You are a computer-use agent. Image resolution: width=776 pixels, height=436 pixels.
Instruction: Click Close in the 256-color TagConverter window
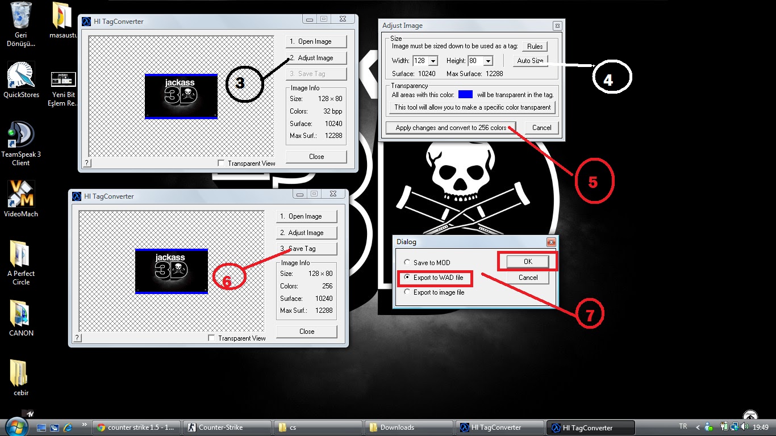306,332
